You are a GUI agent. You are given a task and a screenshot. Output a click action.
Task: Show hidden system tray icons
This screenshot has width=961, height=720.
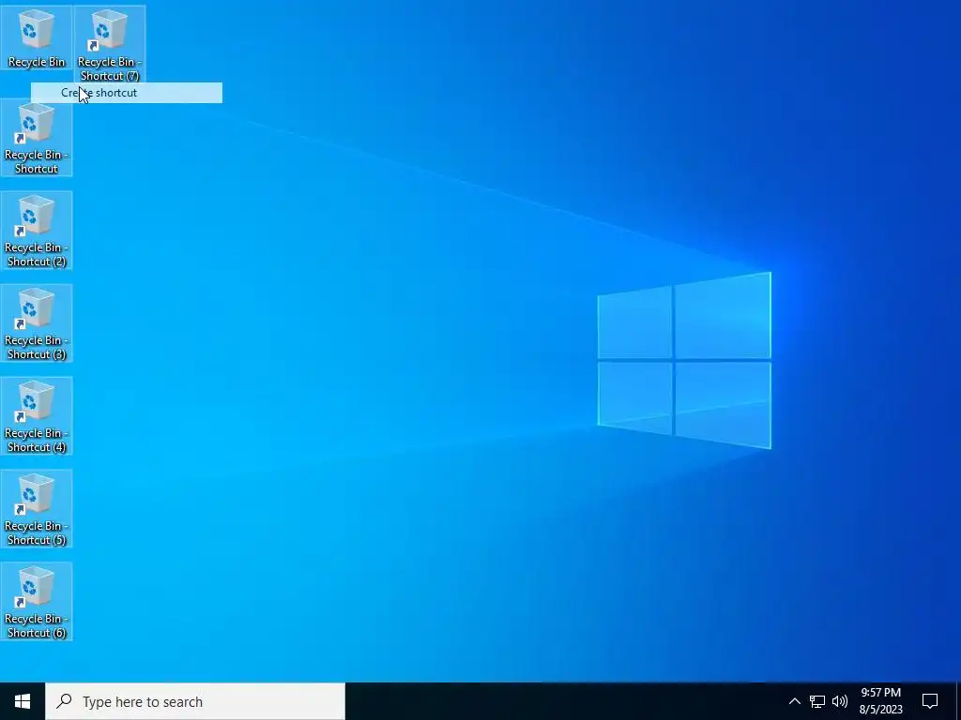click(x=794, y=701)
